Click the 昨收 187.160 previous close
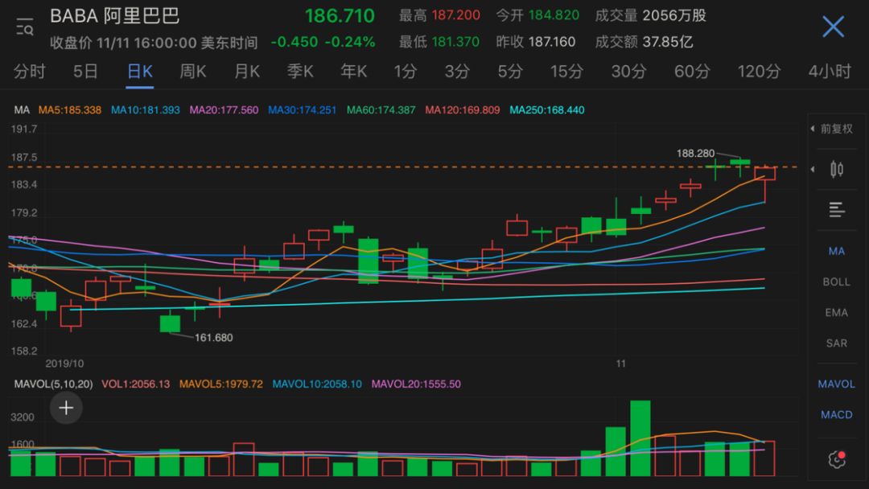 pos(536,42)
